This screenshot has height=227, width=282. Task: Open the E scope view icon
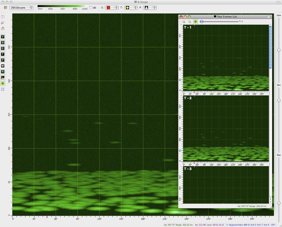click(x=2, y=48)
